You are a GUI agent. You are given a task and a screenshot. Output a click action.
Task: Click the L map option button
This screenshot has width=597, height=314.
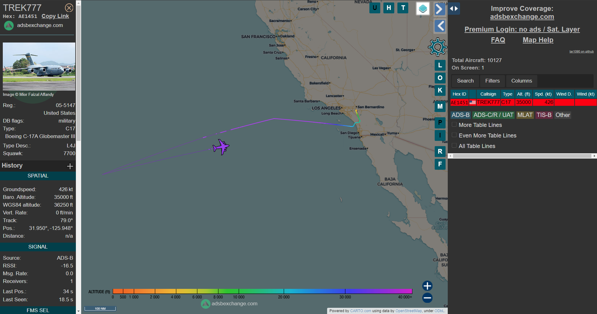click(440, 65)
